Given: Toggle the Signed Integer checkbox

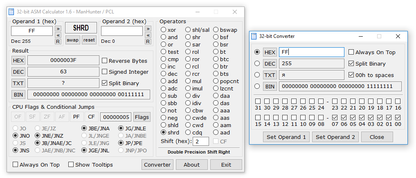Looking at the screenshot, I should pyautogui.click(x=105, y=72).
